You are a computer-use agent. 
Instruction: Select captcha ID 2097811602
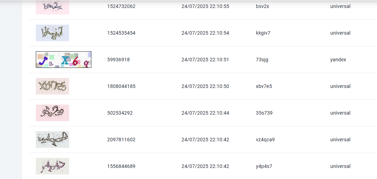point(121,140)
